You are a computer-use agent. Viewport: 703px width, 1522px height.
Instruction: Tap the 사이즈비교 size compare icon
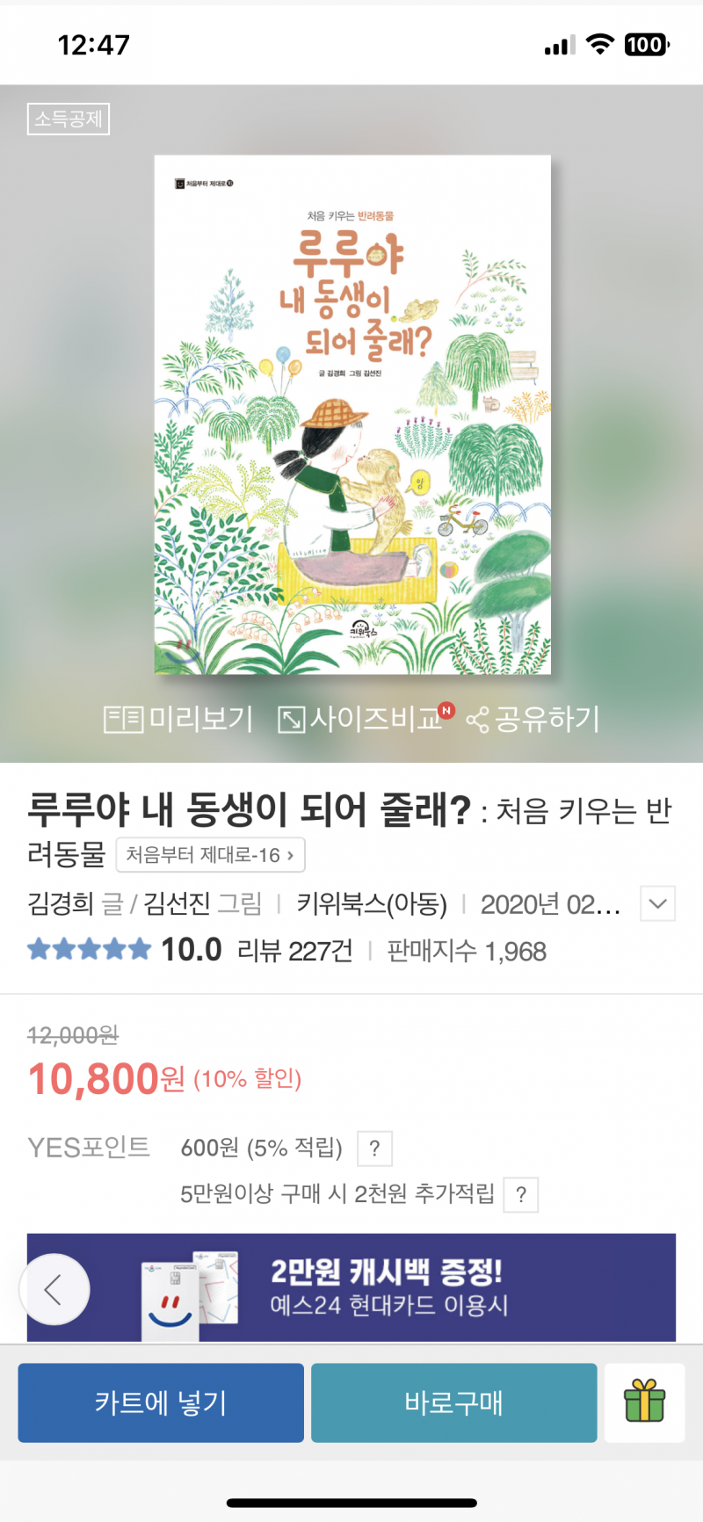291,720
